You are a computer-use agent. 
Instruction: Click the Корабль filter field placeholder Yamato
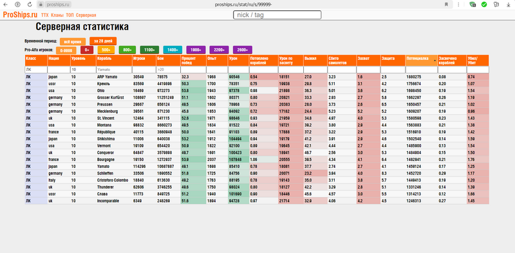point(114,70)
